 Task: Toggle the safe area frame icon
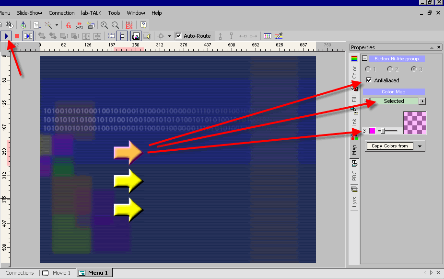coord(122,36)
